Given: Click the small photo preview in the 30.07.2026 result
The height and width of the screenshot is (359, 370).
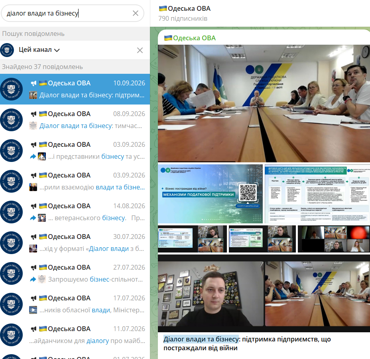Looking at the screenshot, I should tap(33, 249).
